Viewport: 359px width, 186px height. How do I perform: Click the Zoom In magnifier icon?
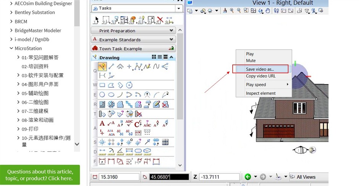click(232, 11)
